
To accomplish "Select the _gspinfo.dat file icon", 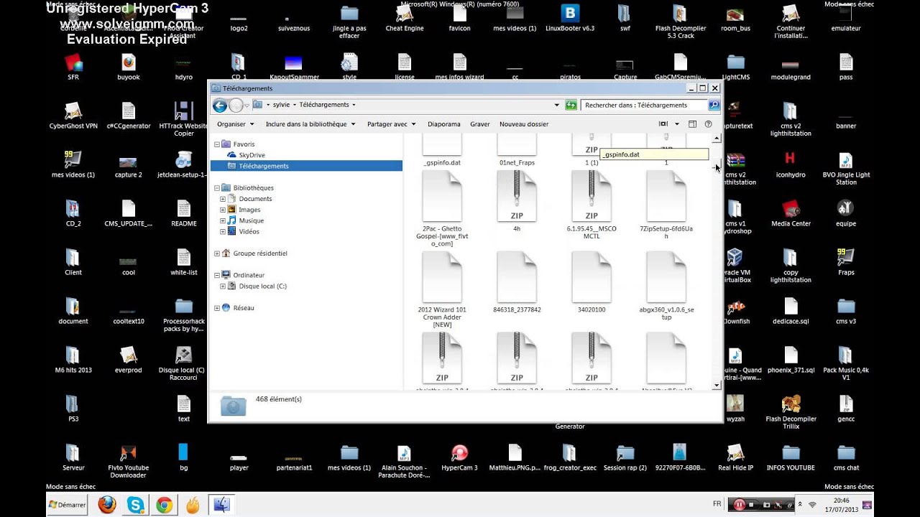I will click(x=442, y=146).
